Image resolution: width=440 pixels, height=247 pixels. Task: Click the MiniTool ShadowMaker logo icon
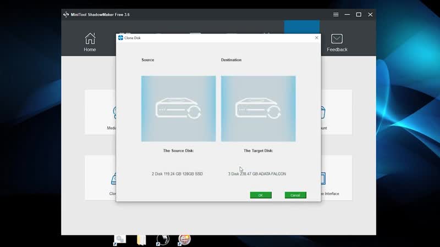coord(66,15)
